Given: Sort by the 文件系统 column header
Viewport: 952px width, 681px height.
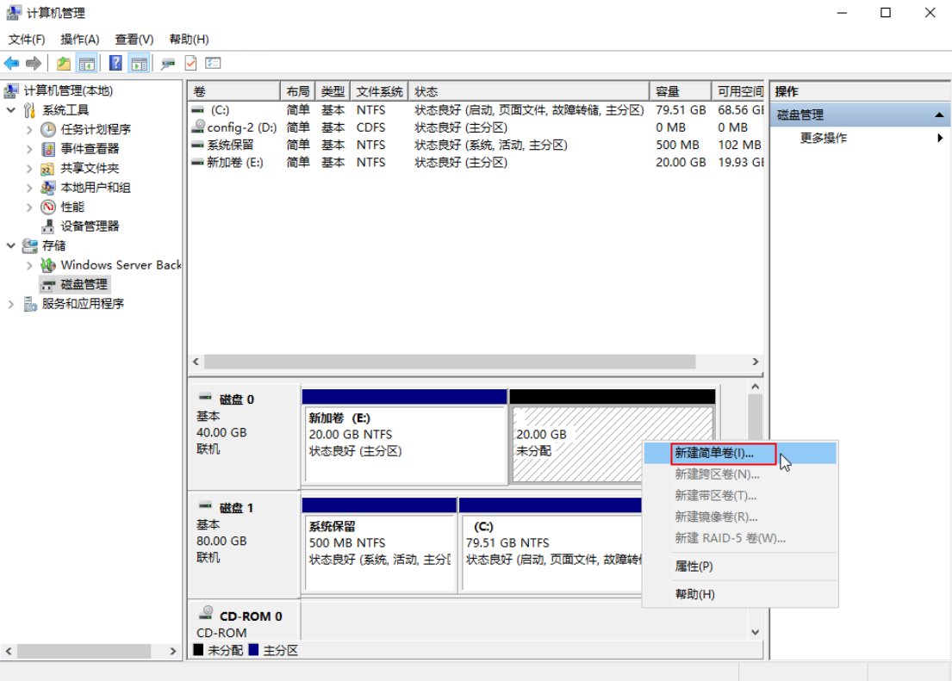Looking at the screenshot, I should click(379, 91).
